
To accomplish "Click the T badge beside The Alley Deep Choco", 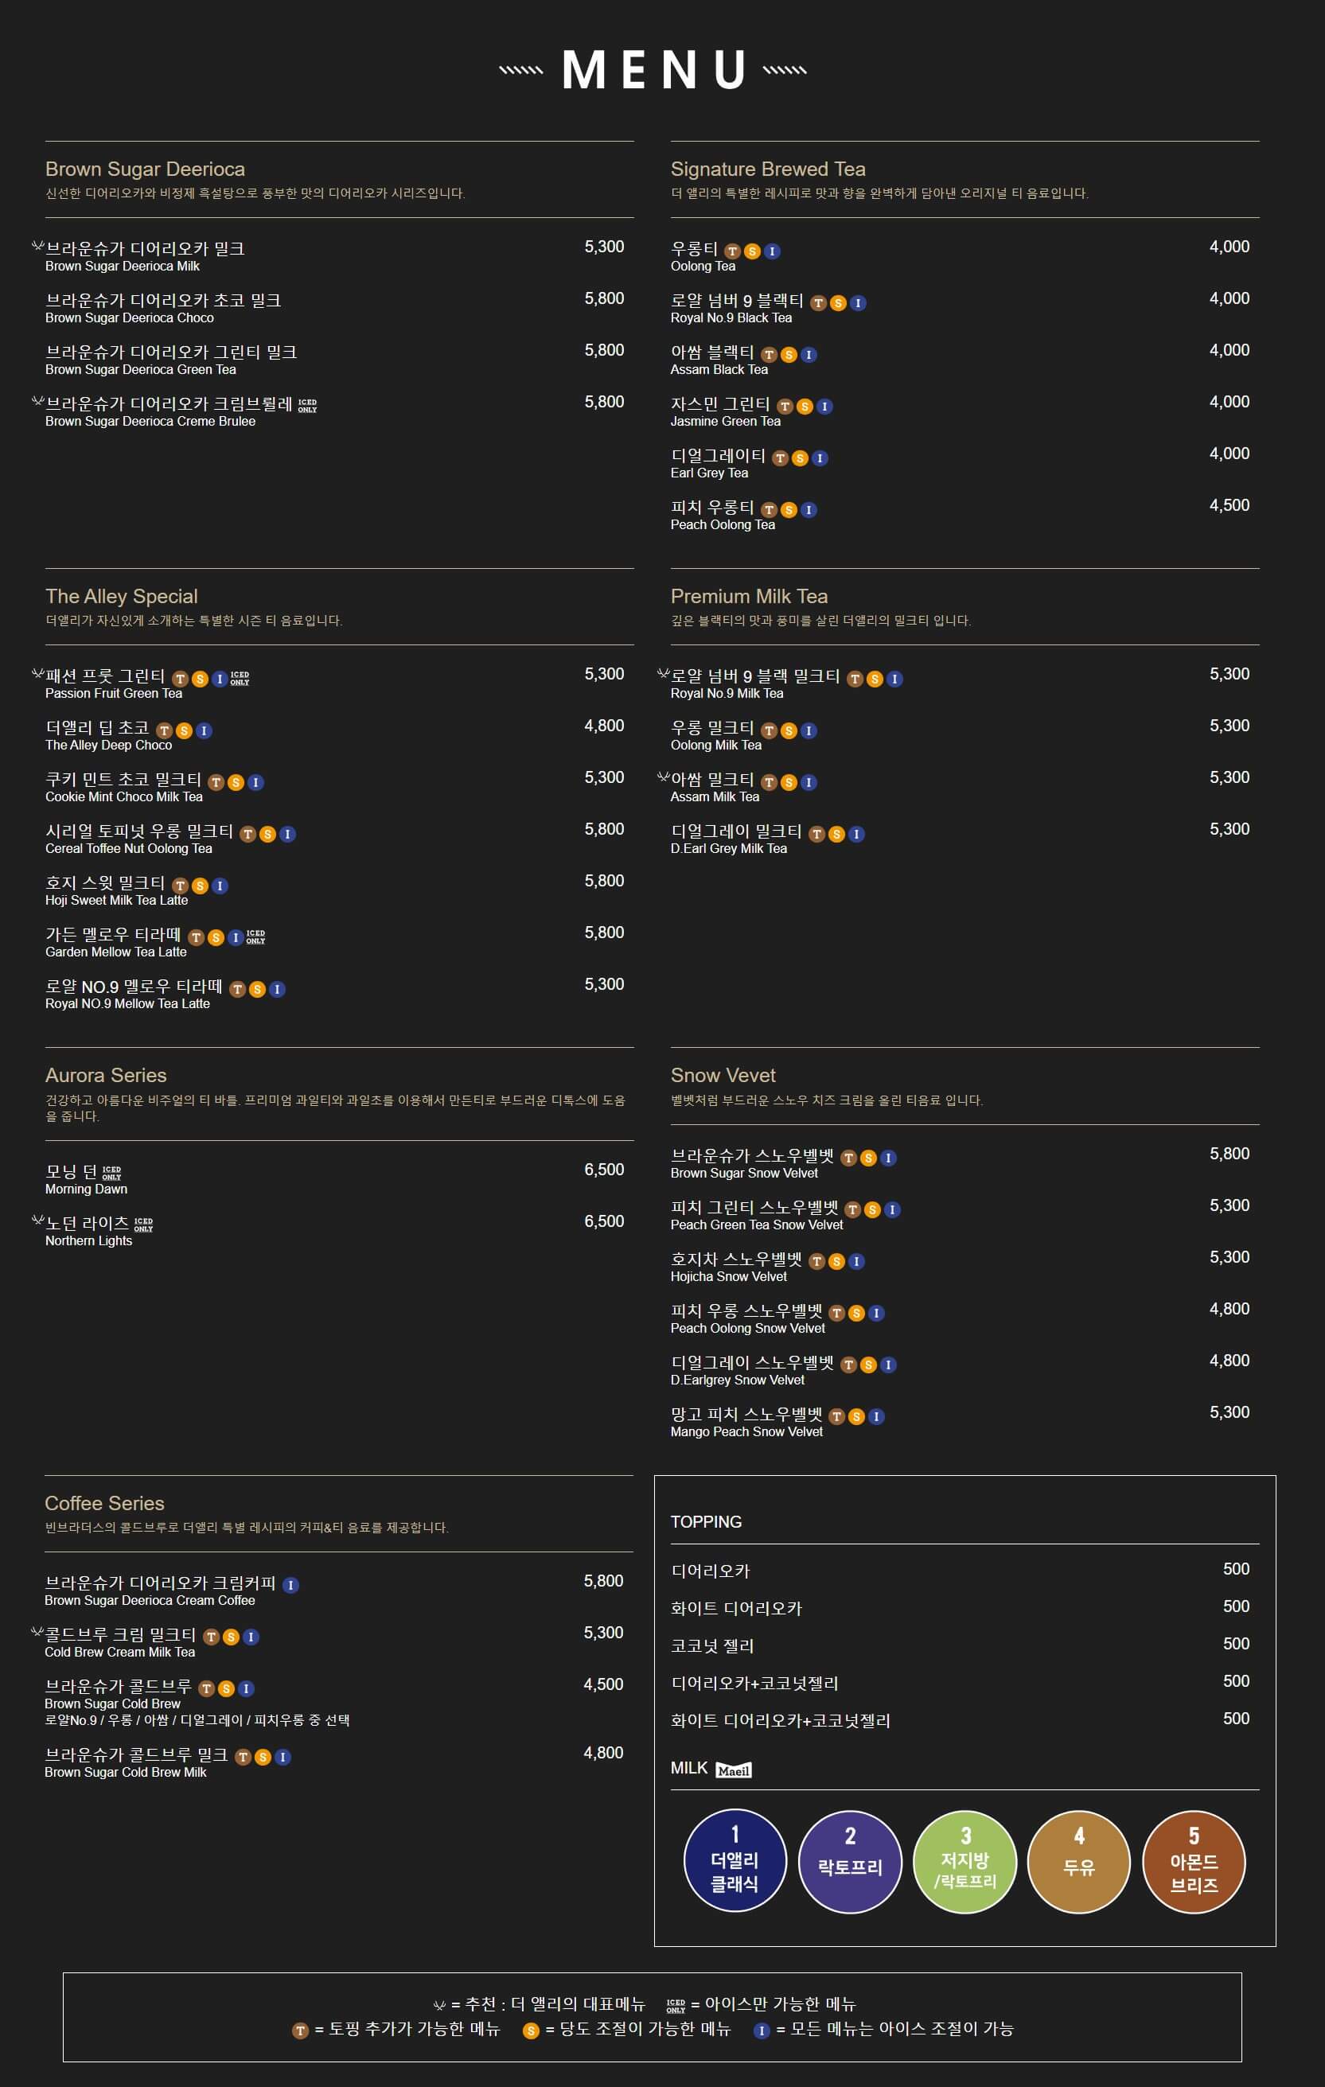I will [165, 730].
